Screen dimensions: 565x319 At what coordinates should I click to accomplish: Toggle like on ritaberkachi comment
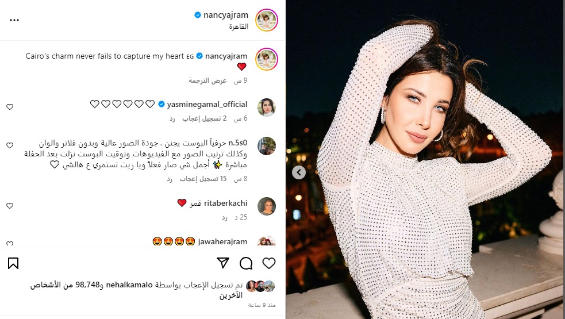(10, 206)
